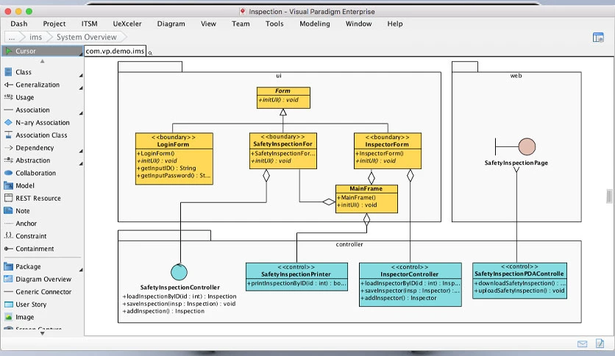
Task: Open the Team menu
Action: (x=241, y=24)
